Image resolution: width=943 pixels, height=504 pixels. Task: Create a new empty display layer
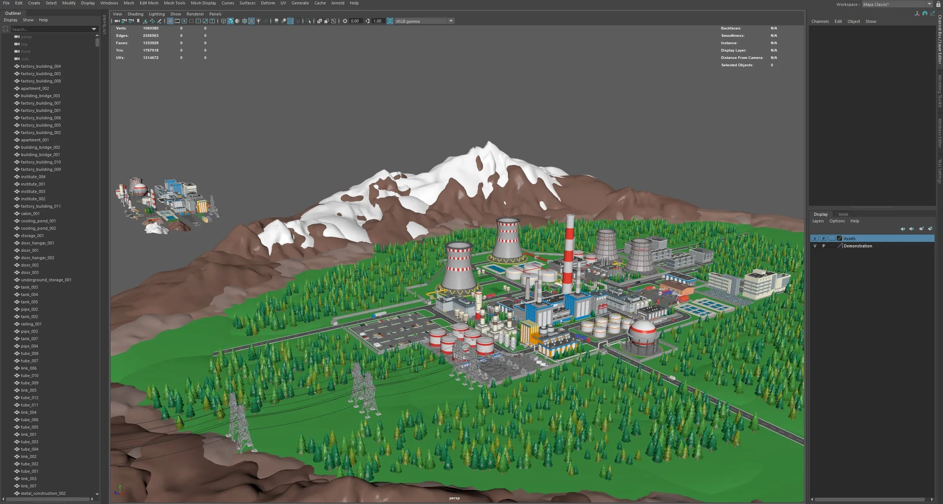coord(921,229)
